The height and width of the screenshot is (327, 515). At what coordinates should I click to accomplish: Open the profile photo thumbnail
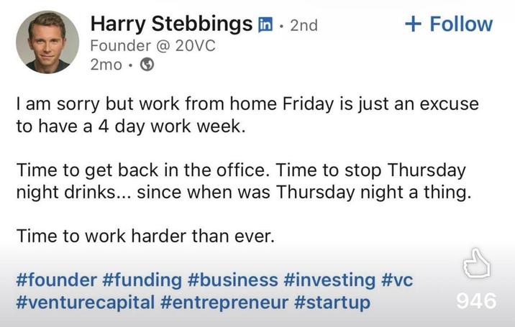click(x=47, y=42)
